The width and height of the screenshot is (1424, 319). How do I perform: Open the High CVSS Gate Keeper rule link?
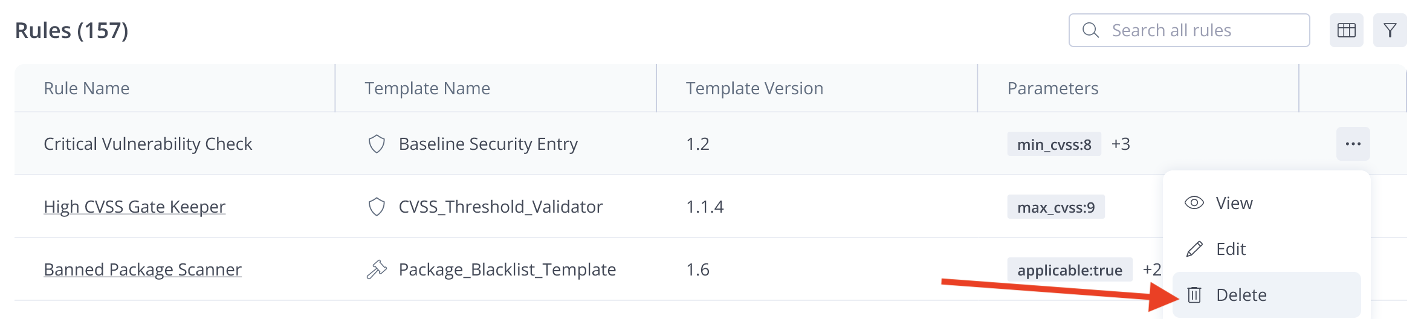tap(134, 207)
